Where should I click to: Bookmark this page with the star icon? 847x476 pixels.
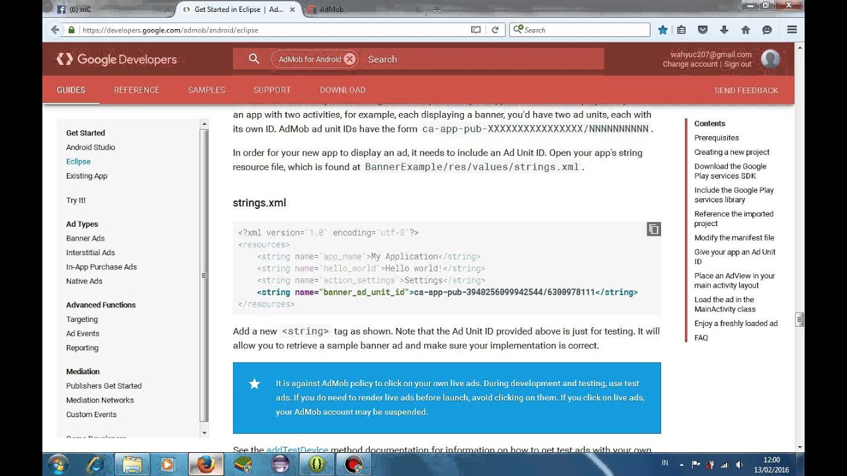point(663,30)
